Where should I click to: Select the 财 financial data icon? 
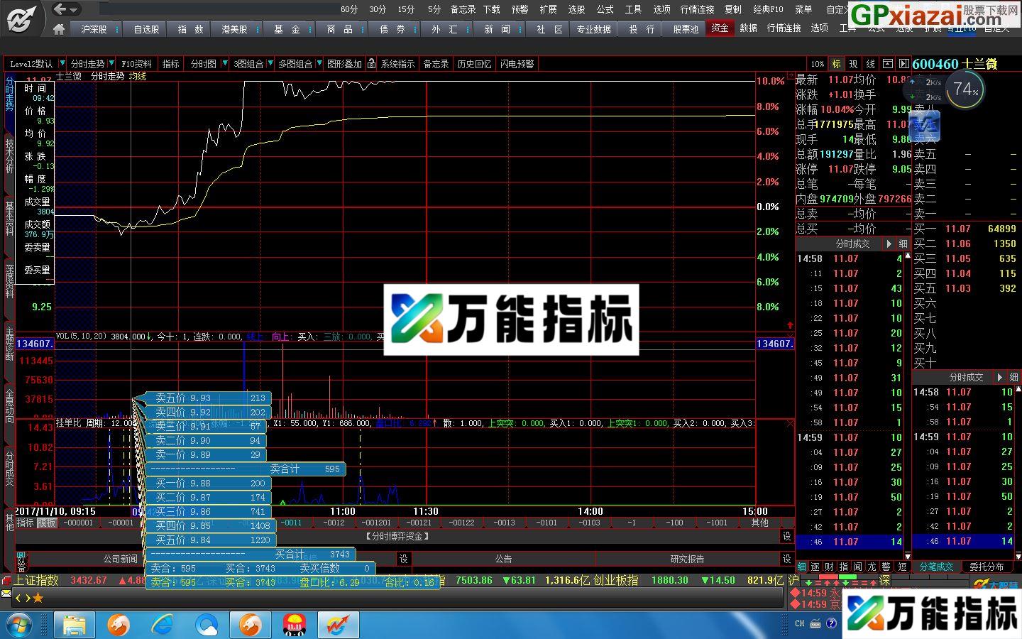829,567
